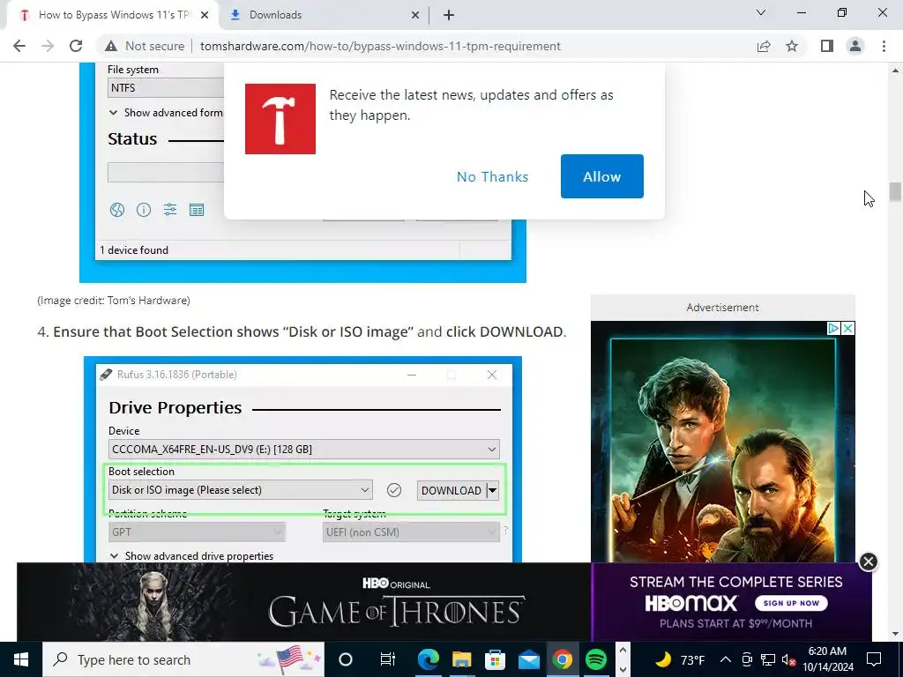Open Task View on the taskbar

388,659
